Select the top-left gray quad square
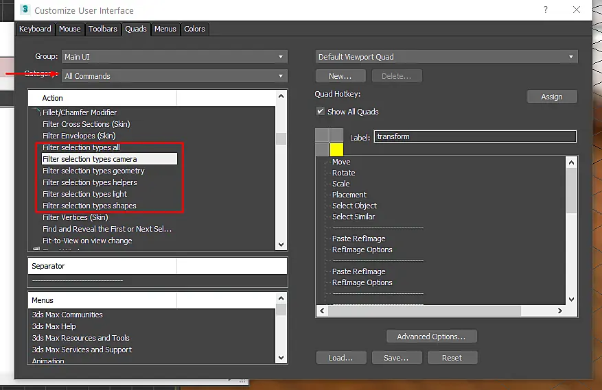The image size is (602, 390). click(x=322, y=135)
